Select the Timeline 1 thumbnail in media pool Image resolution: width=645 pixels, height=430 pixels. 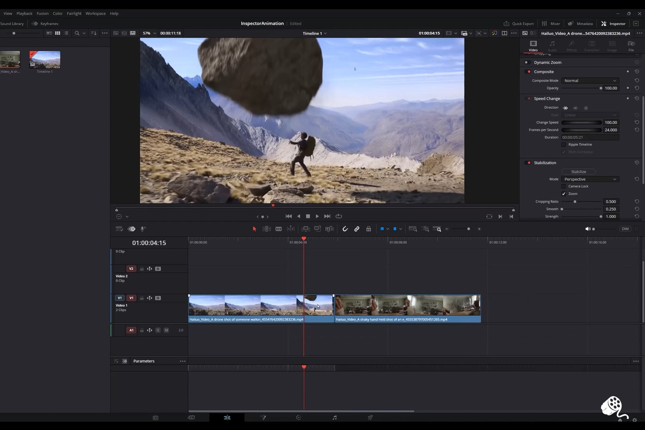tap(45, 60)
